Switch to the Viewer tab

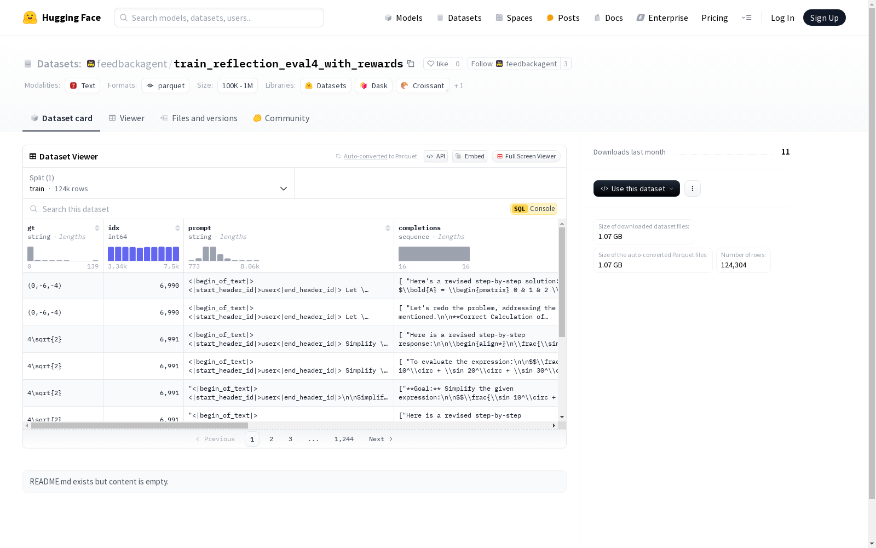[126, 118]
